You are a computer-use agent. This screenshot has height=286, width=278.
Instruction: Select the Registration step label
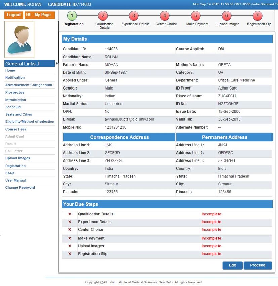coord(73,24)
